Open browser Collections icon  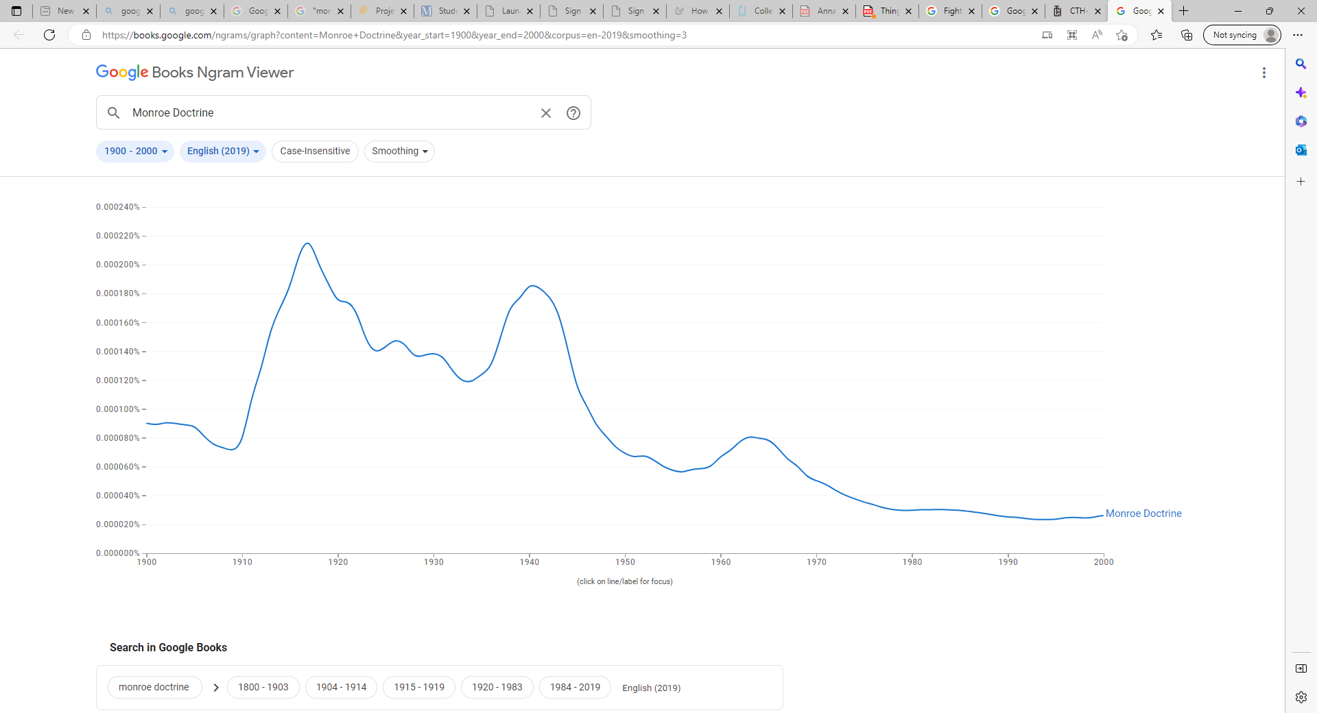pos(1187,35)
